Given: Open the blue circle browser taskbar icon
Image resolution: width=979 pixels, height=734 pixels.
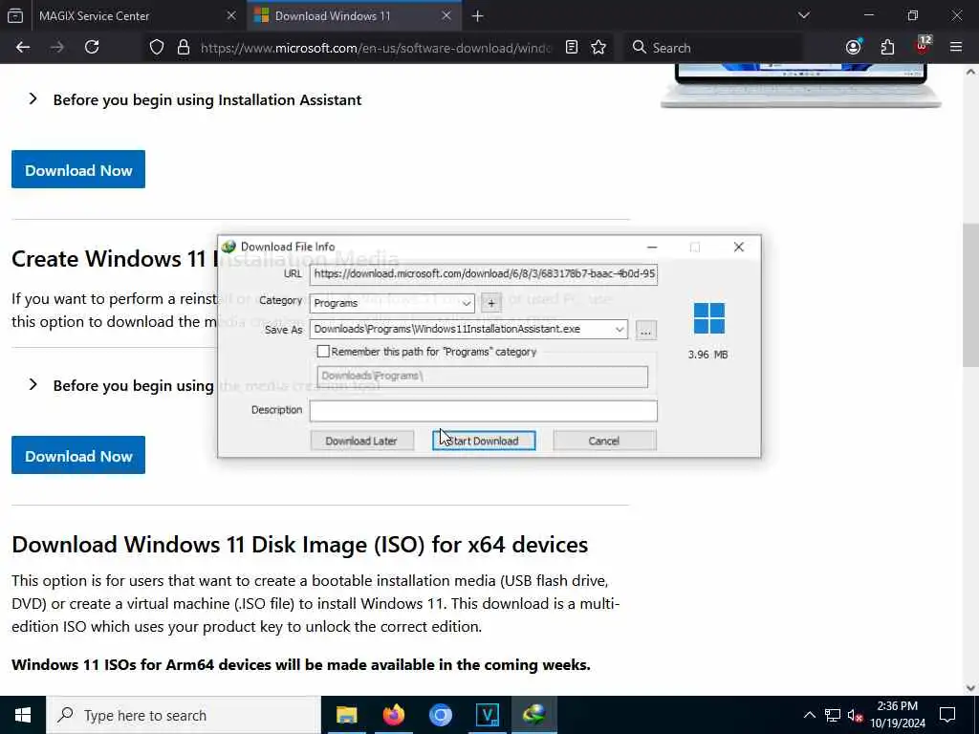Looking at the screenshot, I should click(440, 715).
